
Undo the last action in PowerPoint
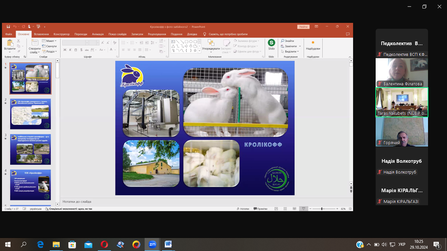tap(15, 27)
